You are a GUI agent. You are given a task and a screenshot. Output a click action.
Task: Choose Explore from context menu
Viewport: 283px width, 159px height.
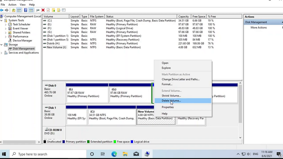183,68
